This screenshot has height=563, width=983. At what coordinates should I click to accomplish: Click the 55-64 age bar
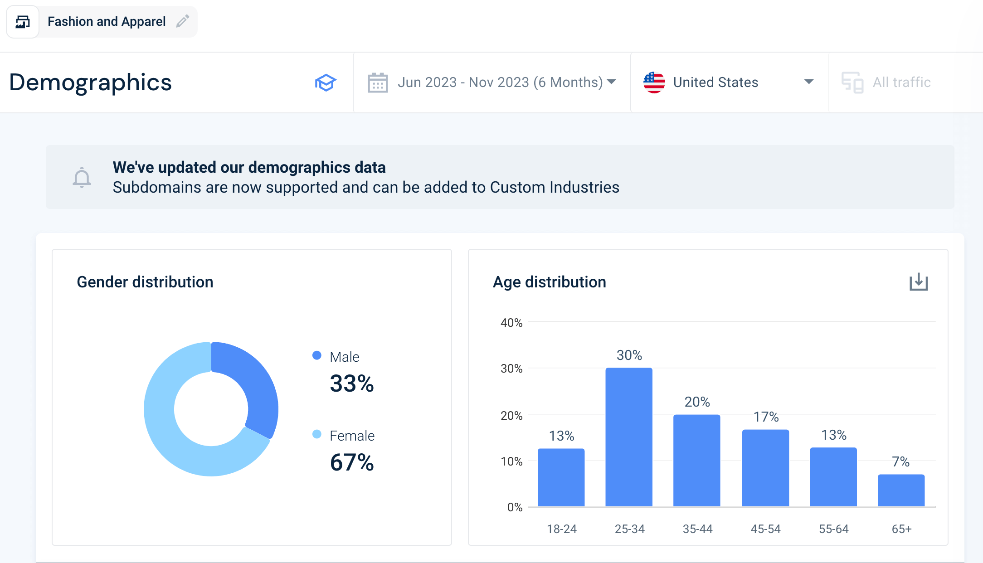tap(833, 477)
